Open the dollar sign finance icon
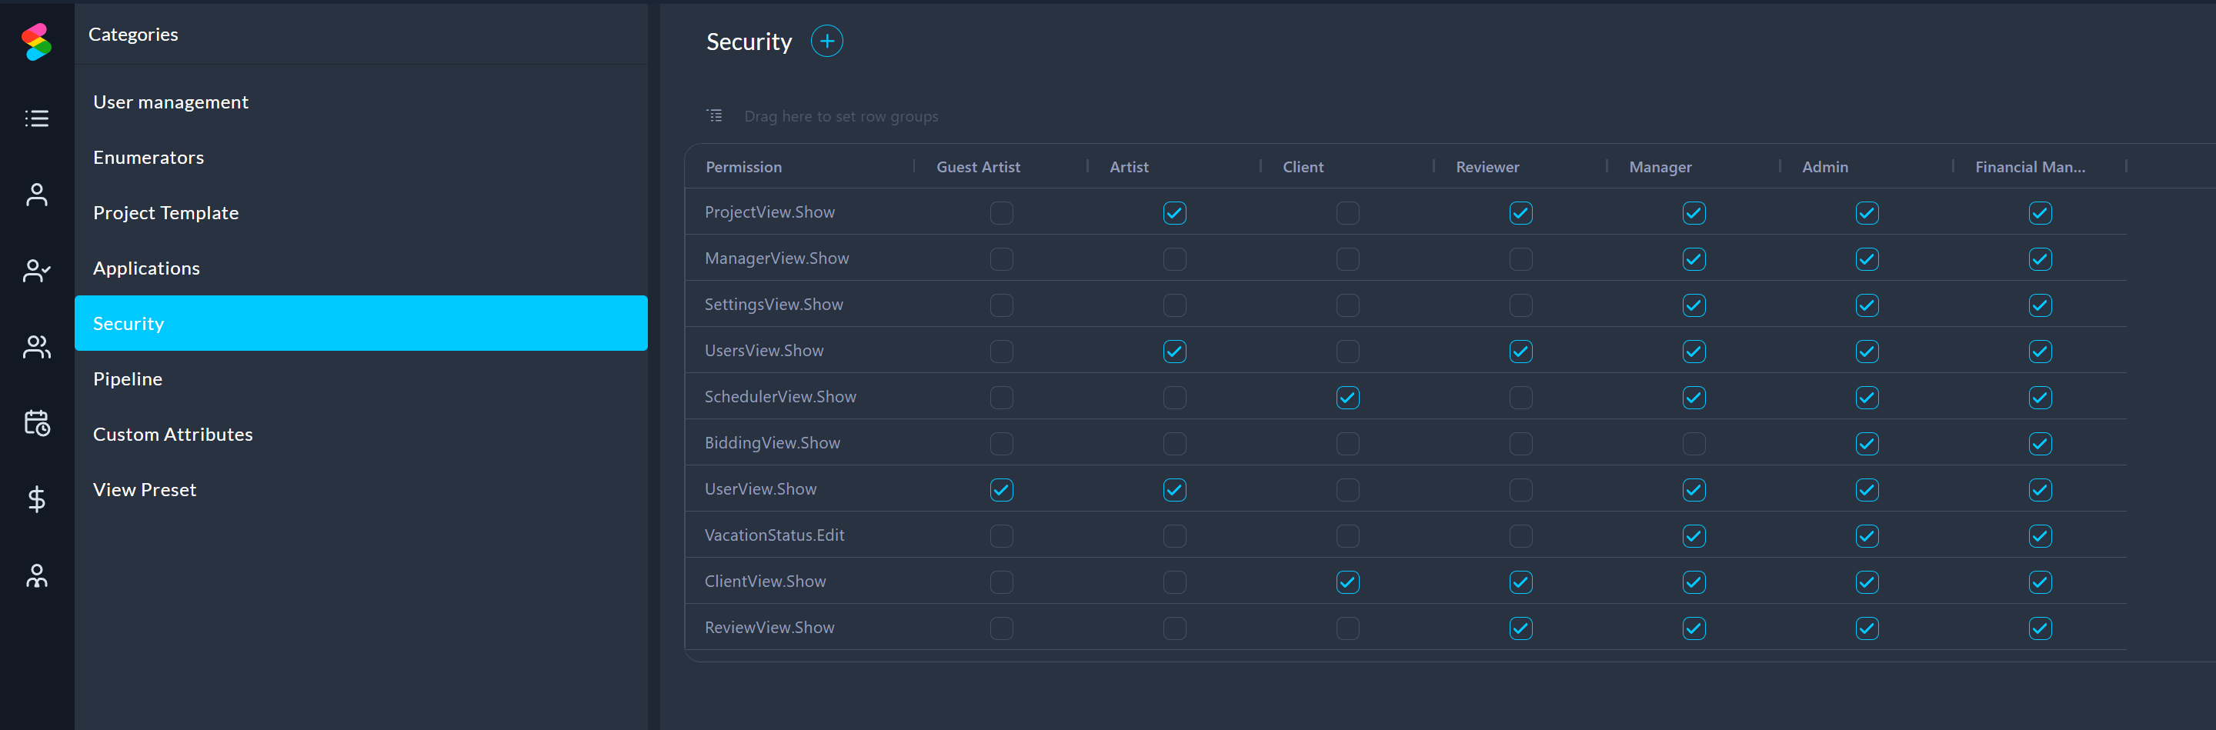This screenshot has width=2216, height=730. click(36, 498)
